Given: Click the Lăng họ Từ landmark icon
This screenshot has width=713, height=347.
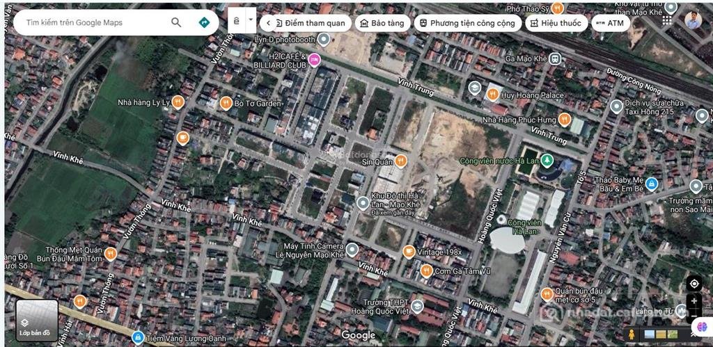Looking at the screenshot, I should (681, 311).
